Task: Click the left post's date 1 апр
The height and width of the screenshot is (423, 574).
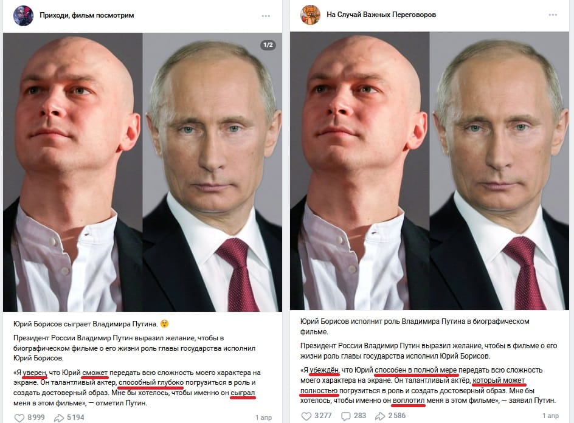Action: pos(263,418)
